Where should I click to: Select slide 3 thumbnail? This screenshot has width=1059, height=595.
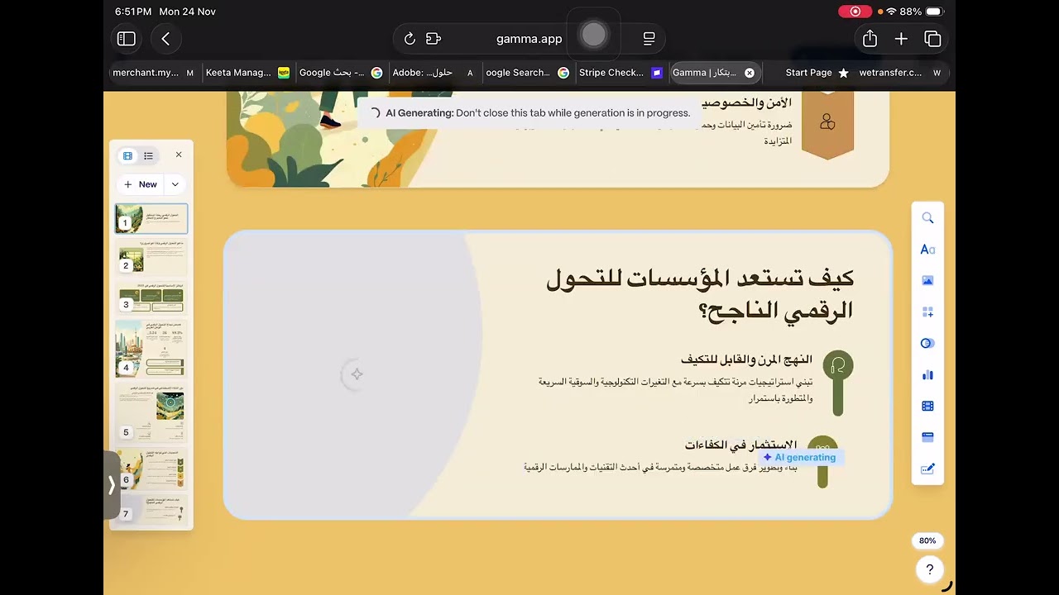pyautogui.click(x=151, y=297)
